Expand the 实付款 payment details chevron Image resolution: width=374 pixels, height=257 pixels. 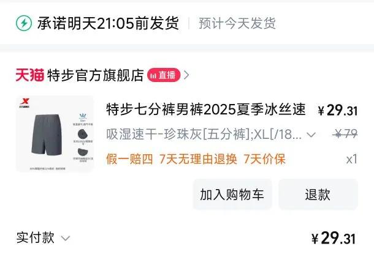pyautogui.click(x=66, y=238)
